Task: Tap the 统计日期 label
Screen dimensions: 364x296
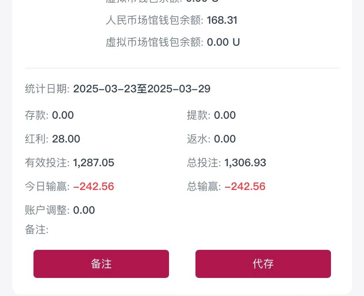Action: [x=47, y=89]
